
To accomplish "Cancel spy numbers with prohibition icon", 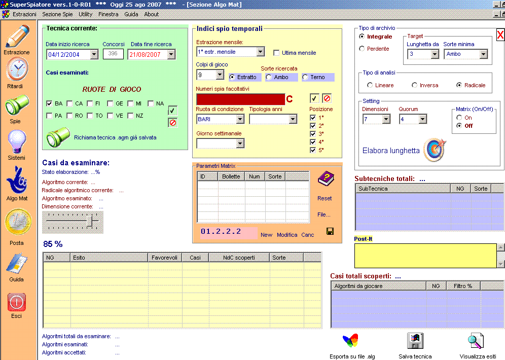I will click(x=327, y=98).
